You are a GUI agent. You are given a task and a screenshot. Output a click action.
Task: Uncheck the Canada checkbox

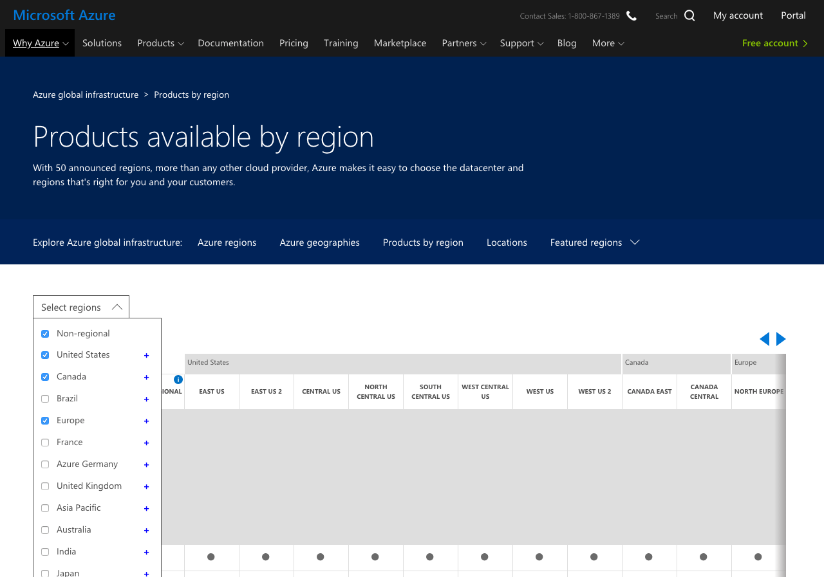[x=45, y=377]
